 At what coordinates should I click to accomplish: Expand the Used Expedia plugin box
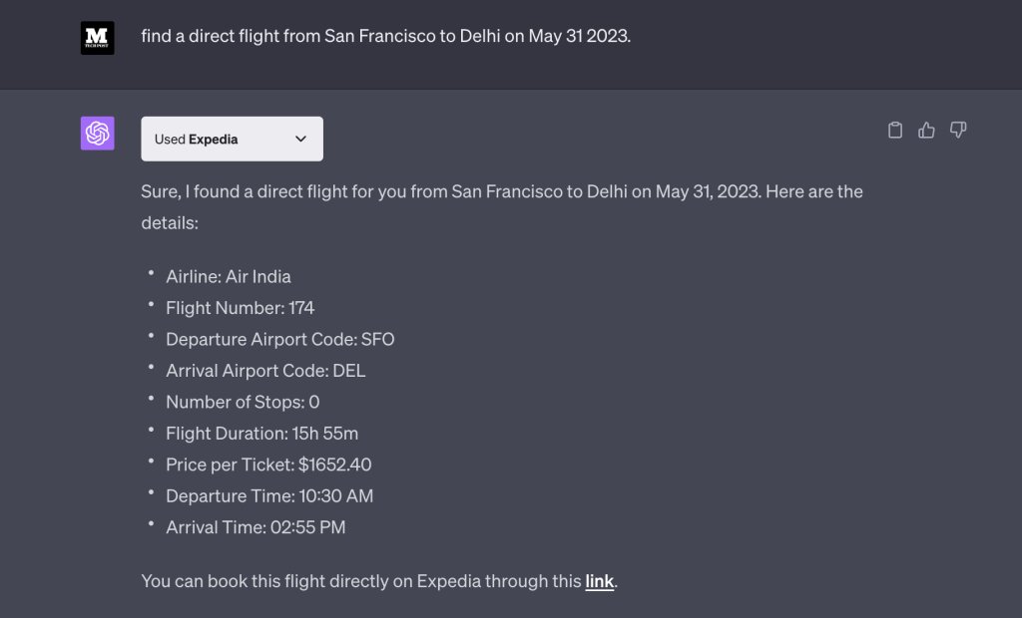[x=232, y=139]
